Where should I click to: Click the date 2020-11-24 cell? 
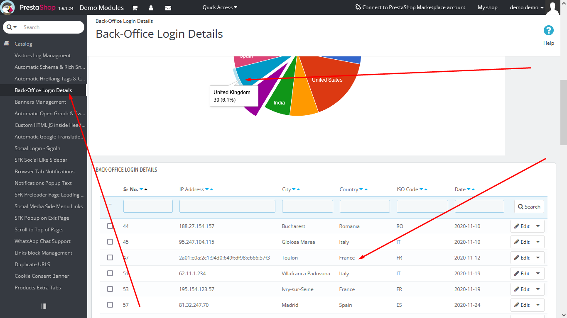467,305
